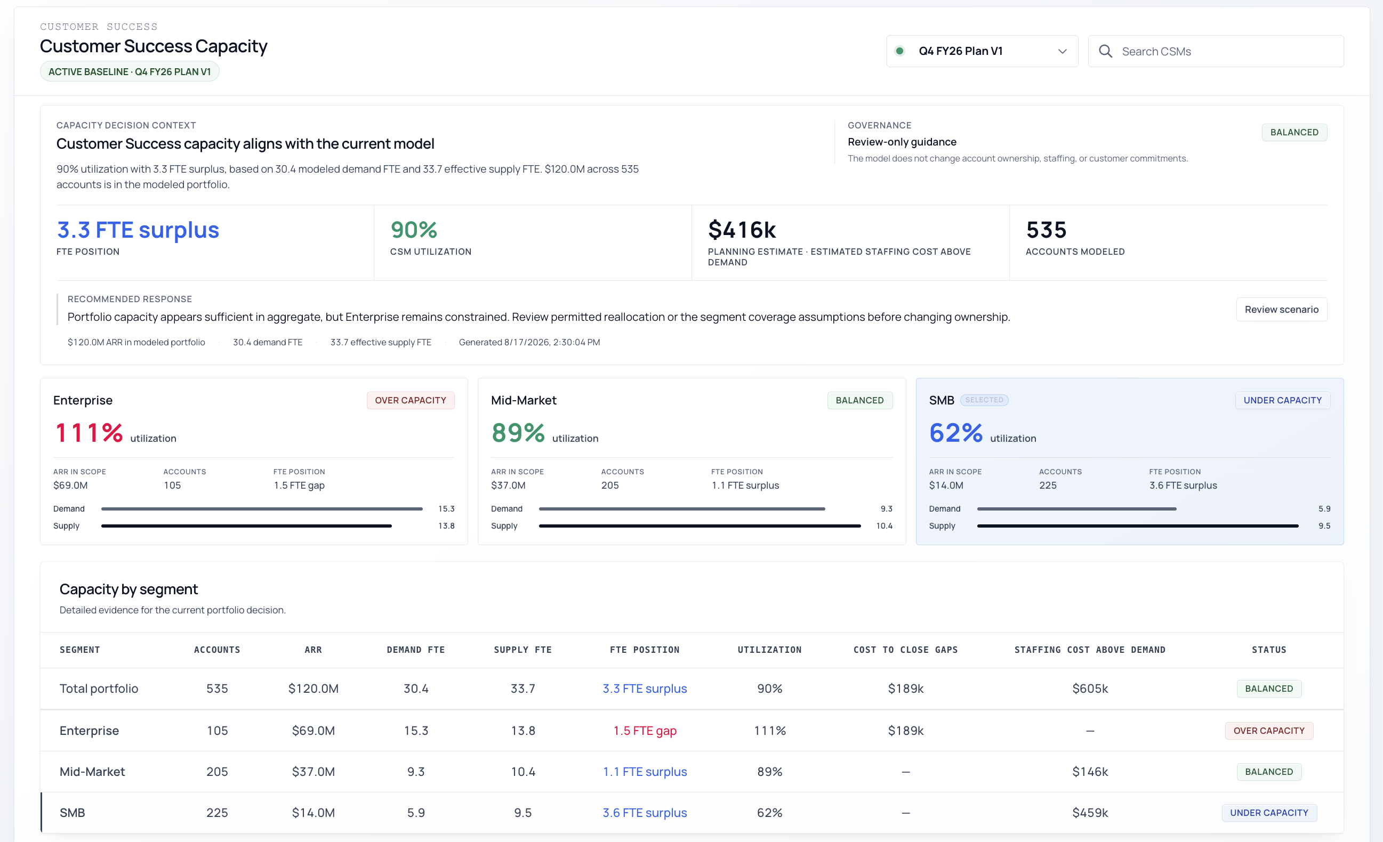Image resolution: width=1383 pixels, height=842 pixels.
Task: Click the $146k staffing cost in Mid-Market row
Action: (1090, 771)
